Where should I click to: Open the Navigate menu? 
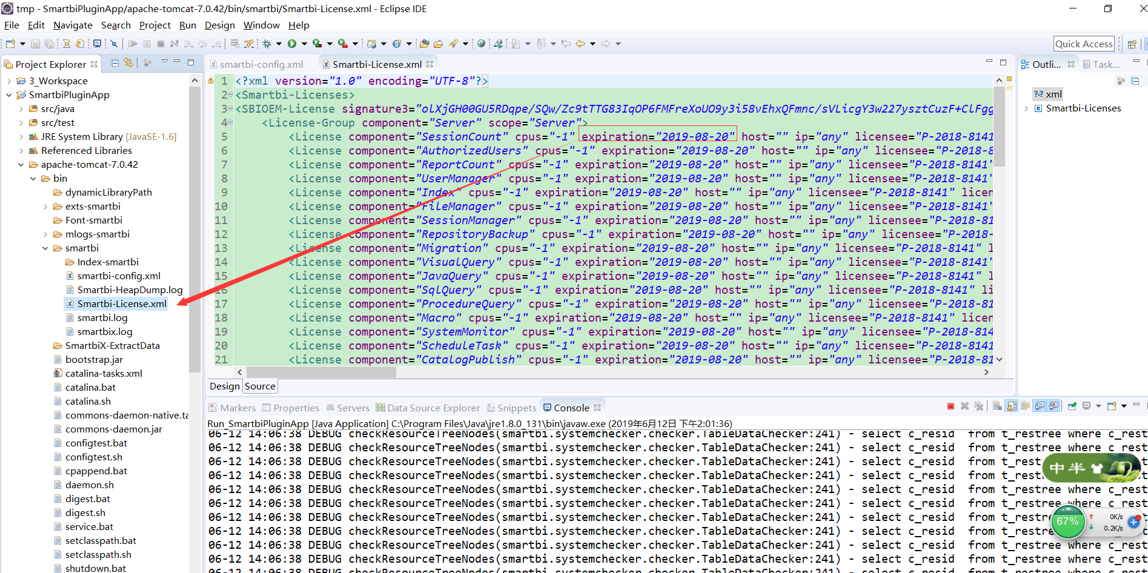pyautogui.click(x=73, y=25)
